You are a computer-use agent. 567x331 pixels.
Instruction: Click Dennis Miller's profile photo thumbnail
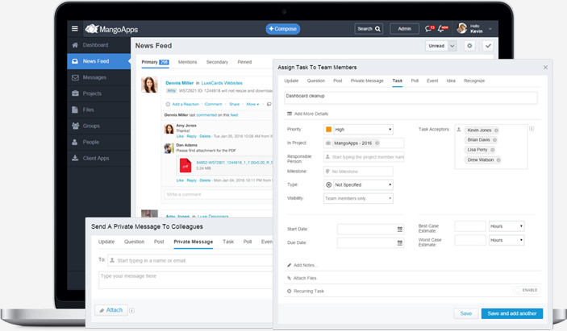click(149, 85)
